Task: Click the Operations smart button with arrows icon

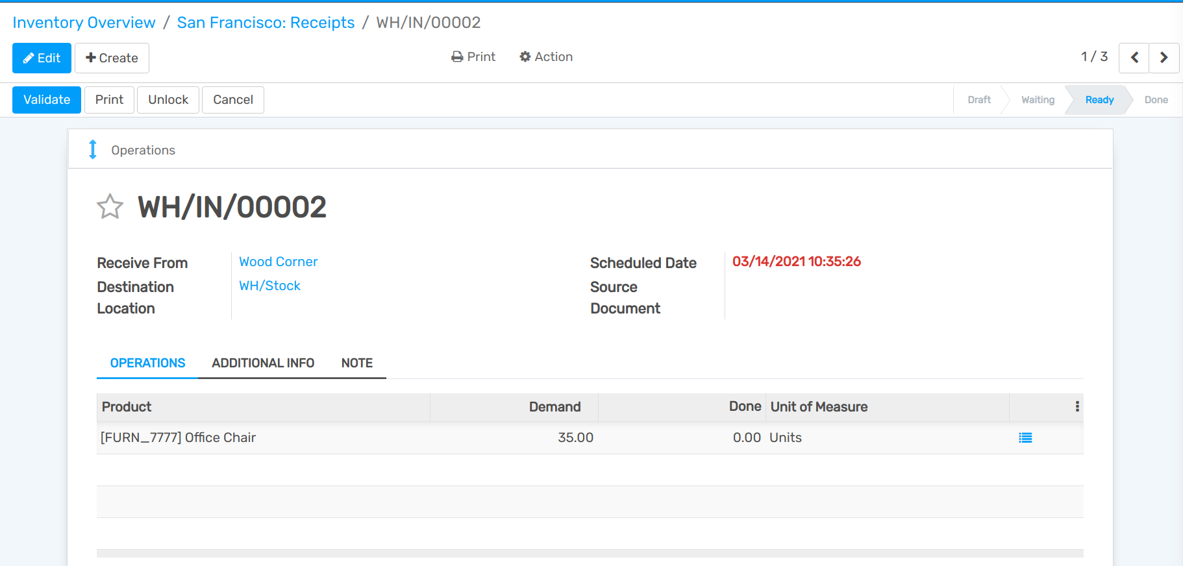Action: click(132, 150)
